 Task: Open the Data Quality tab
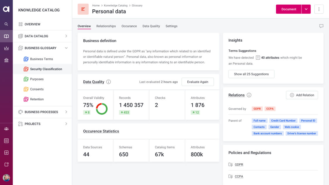(x=151, y=26)
